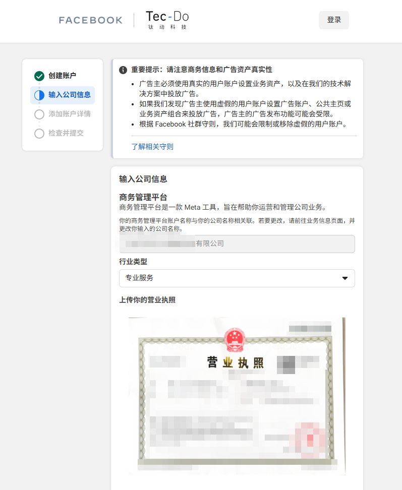The height and width of the screenshot is (490, 402).
Task: Open the 了解相关守则 link
Action: (152, 147)
